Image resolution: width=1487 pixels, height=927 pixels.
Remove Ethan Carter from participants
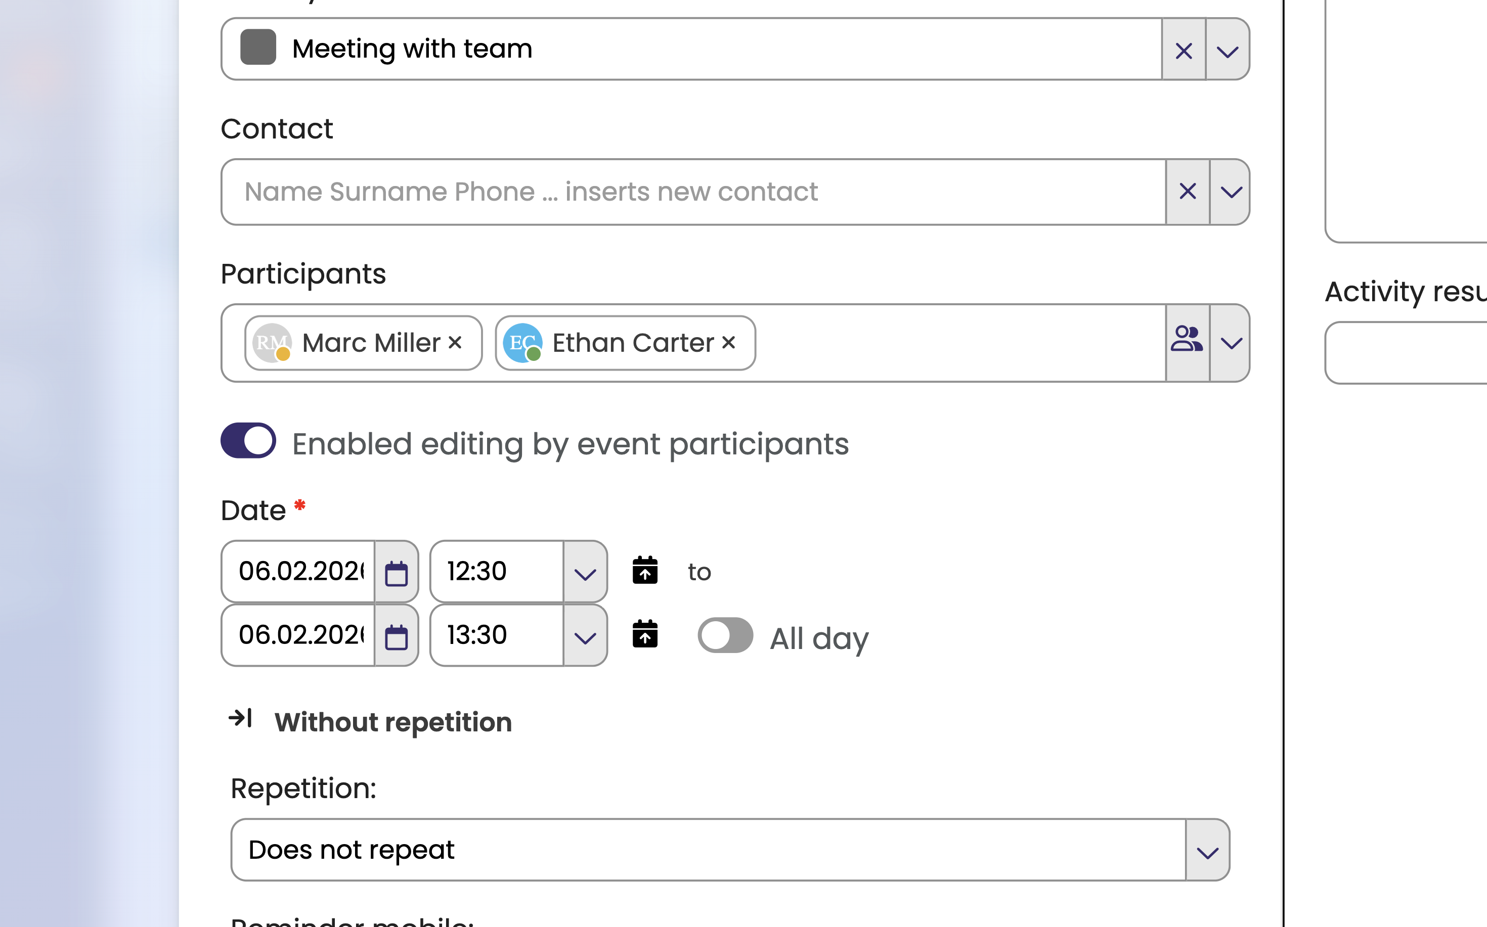(728, 342)
